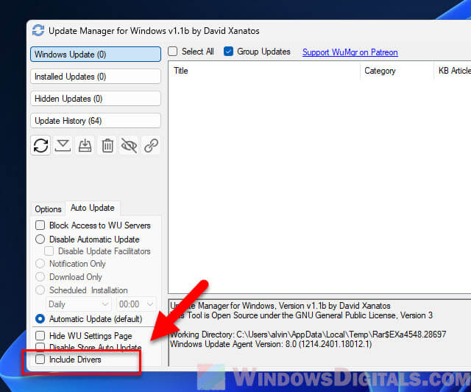Image resolution: width=471 pixels, height=392 pixels.
Task: Click the install updates icon
Action: point(85,146)
